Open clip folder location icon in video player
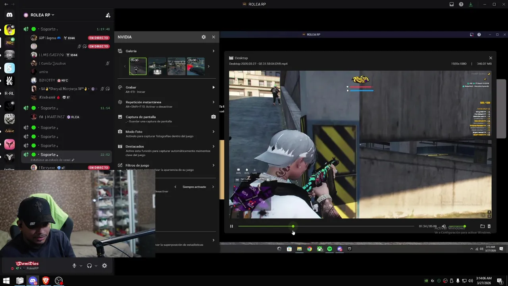Screen dimensions: 508x286 pyautogui.click(x=483, y=226)
